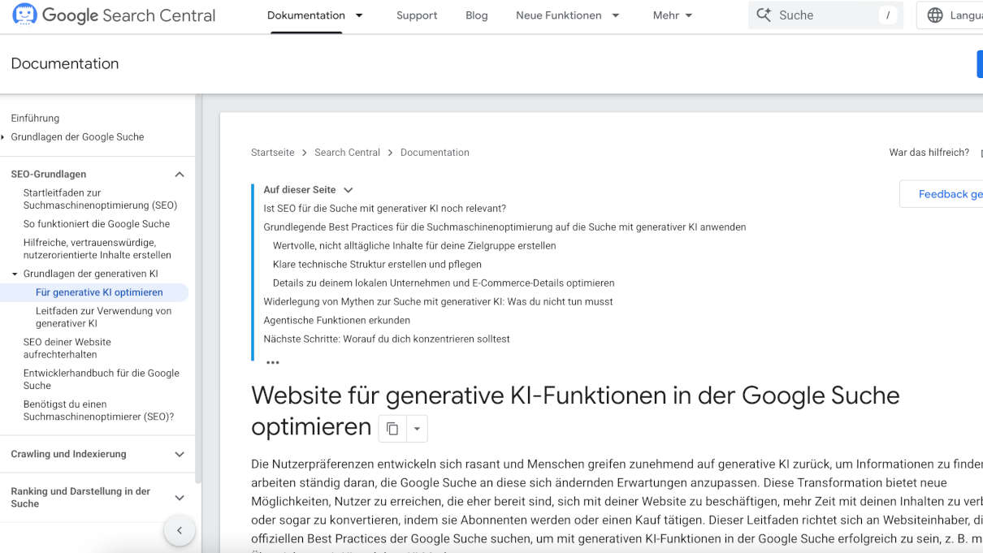The image size is (983, 553).
Task: Open the three dots under table of contents
Action: [273, 362]
